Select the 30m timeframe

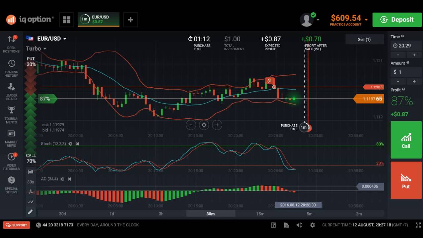211,214
